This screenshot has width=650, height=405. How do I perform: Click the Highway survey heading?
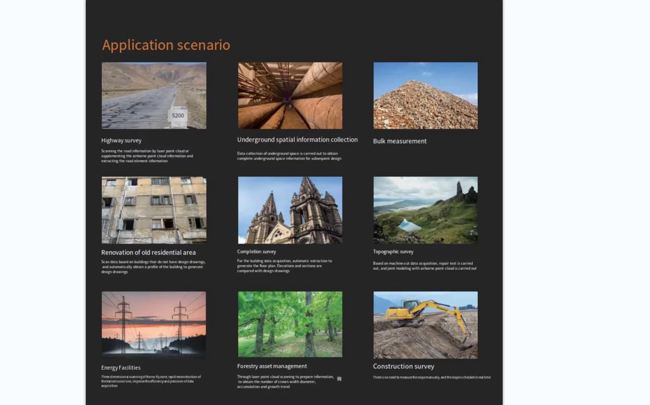[x=121, y=141]
